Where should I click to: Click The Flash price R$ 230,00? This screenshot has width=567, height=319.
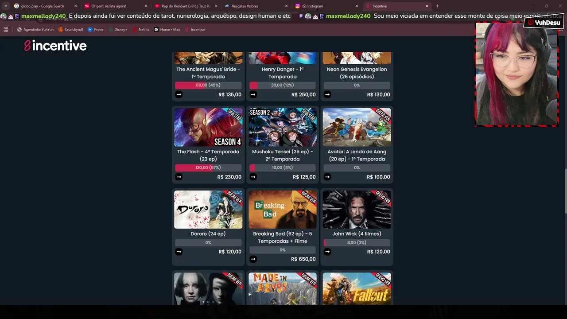[229, 177]
